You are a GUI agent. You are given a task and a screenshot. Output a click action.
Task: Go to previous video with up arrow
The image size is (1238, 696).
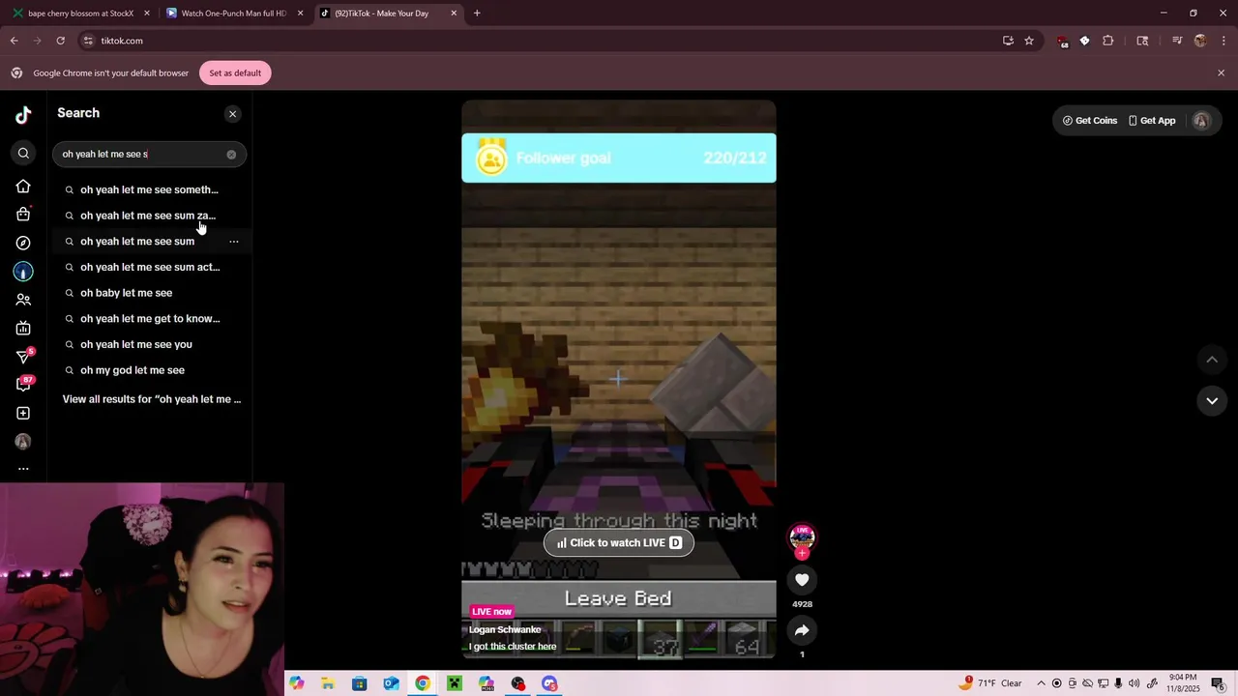point(1212,360)
